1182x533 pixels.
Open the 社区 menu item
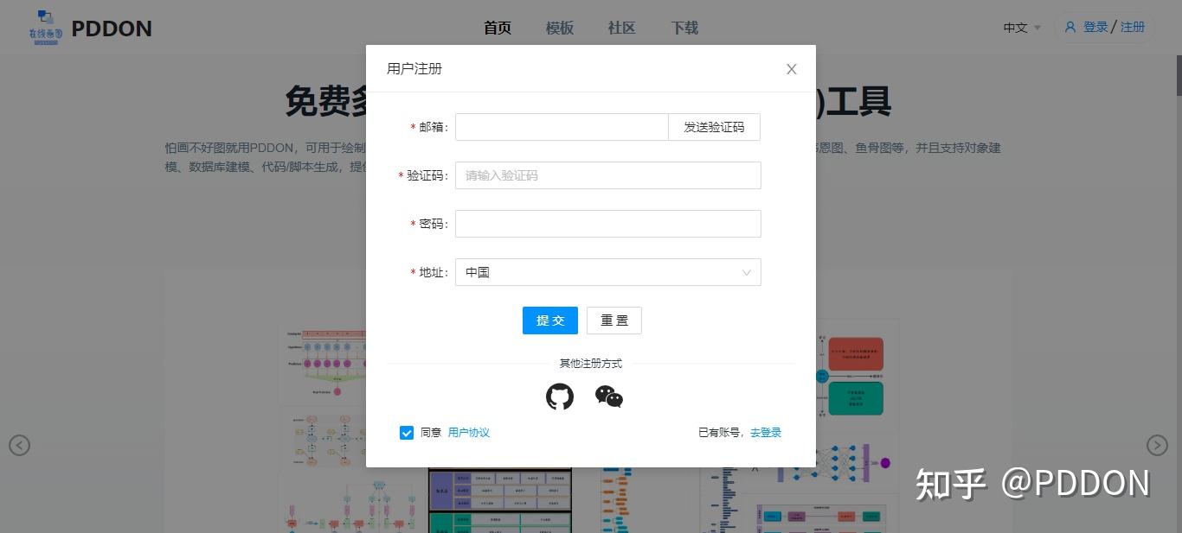click(620, 28)
